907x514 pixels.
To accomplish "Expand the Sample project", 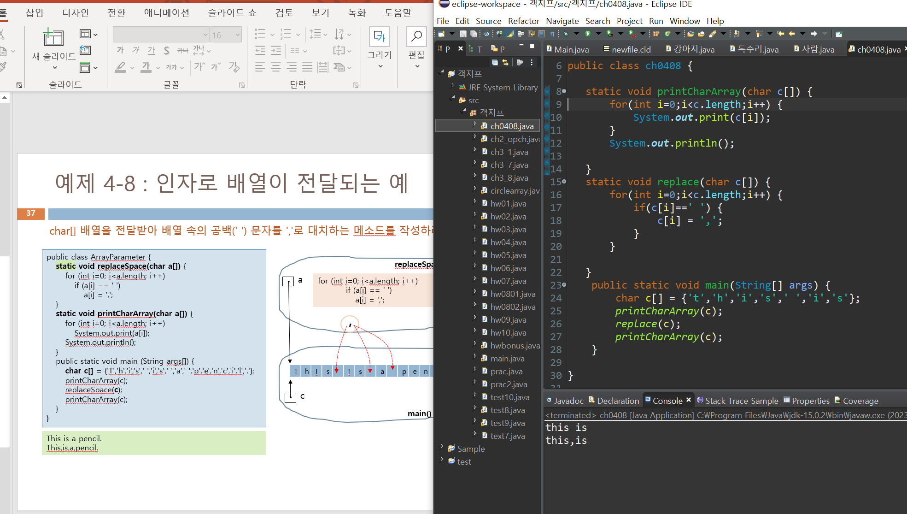I will tap(442, 447).
